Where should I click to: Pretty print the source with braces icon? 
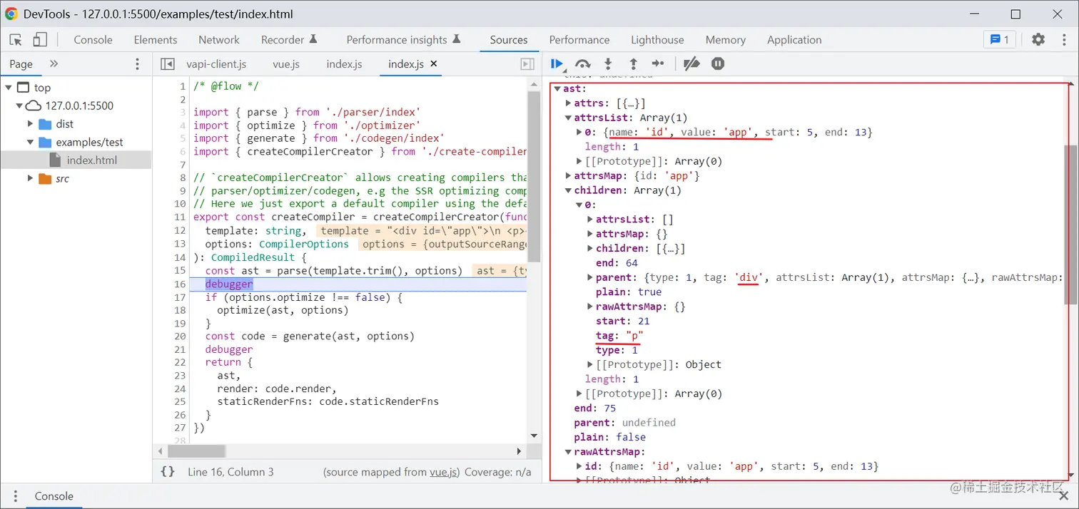(168, 472)
